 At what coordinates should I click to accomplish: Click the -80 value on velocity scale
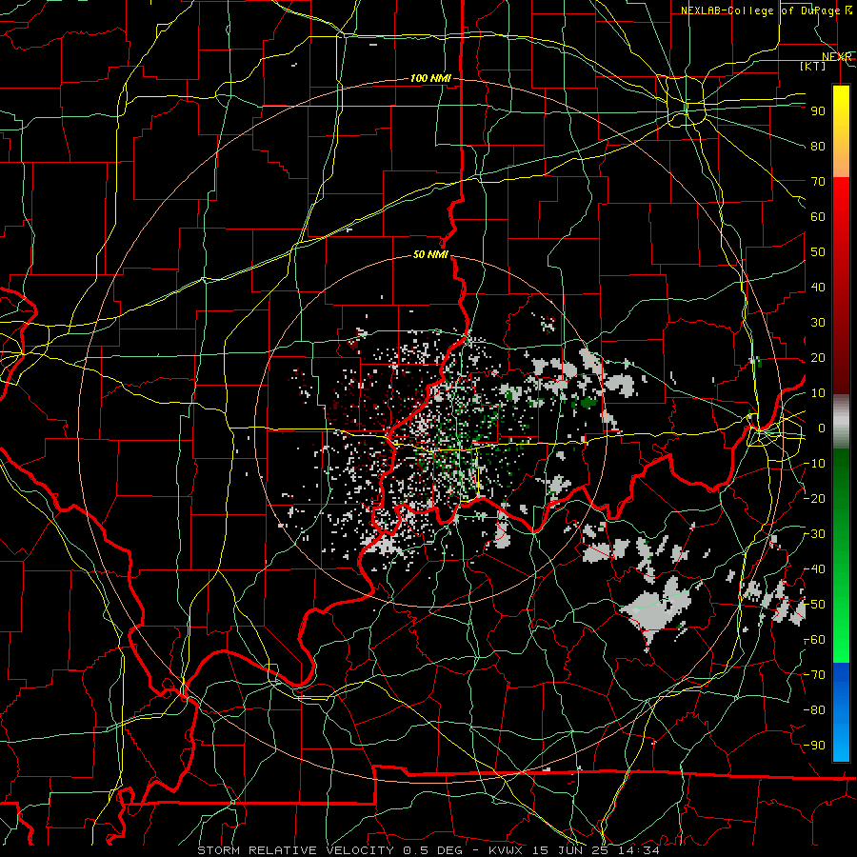coord(814,710)
